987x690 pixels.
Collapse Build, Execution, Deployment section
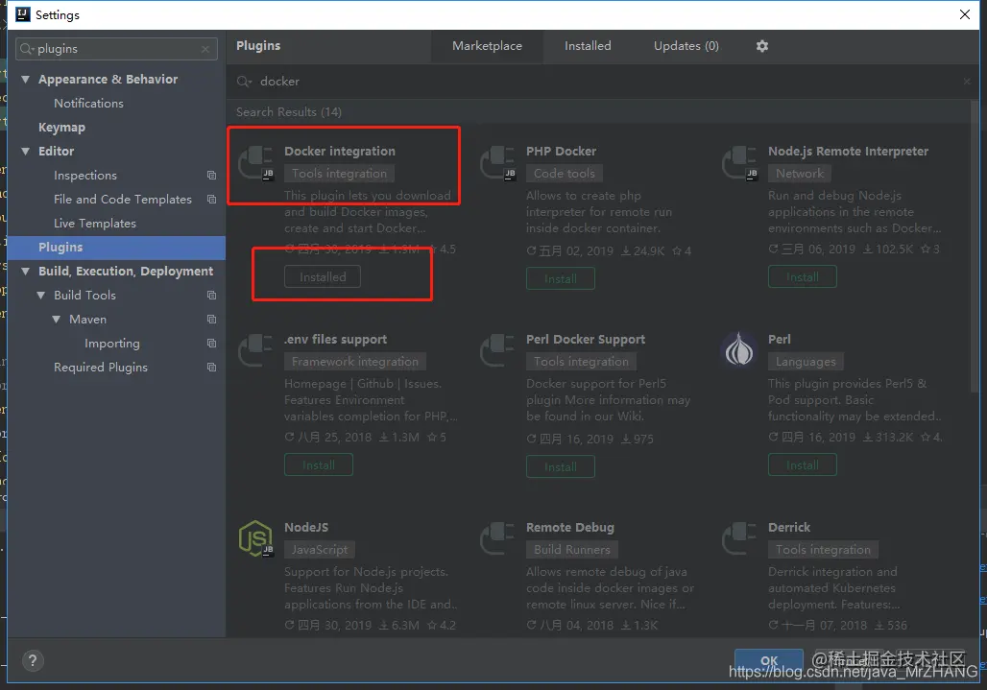tap(26, 272)
